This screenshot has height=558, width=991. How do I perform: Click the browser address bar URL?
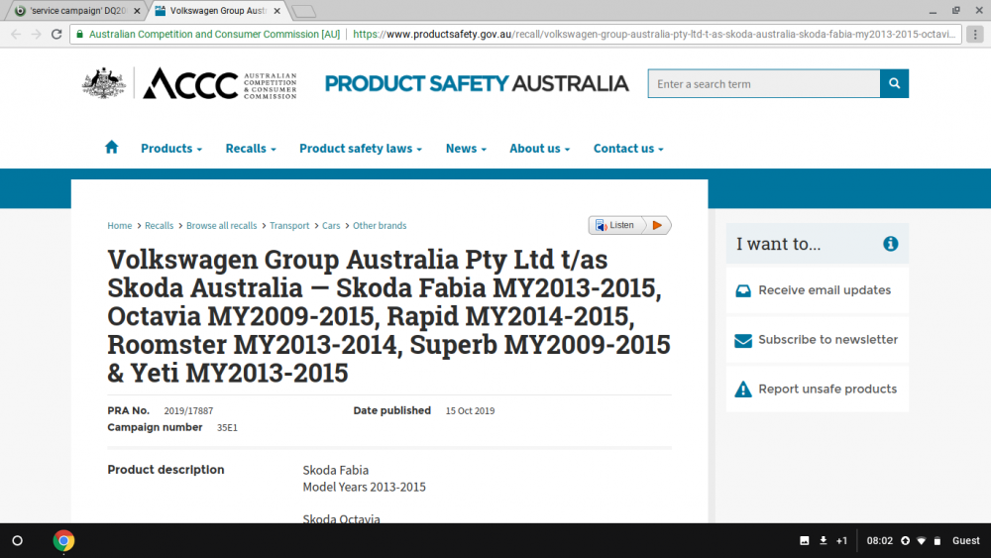[654, 34]
